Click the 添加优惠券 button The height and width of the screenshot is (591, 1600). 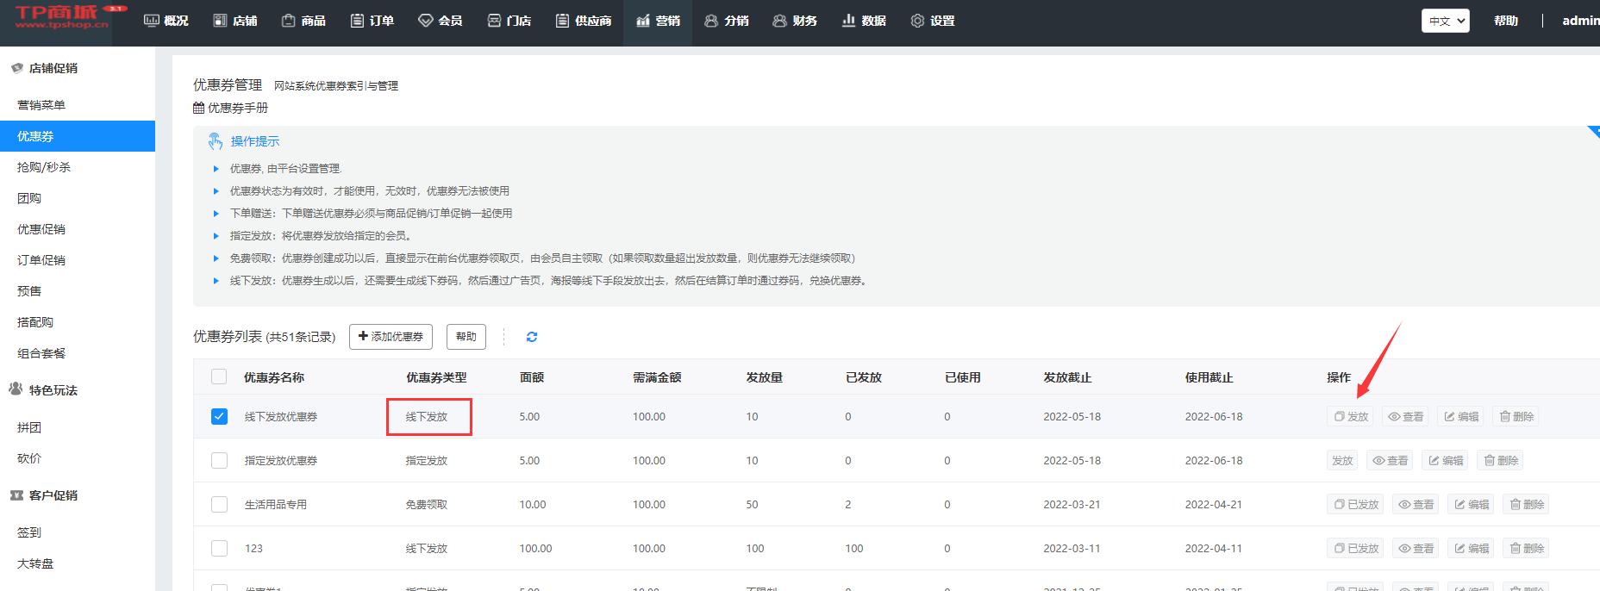(391, 337)
